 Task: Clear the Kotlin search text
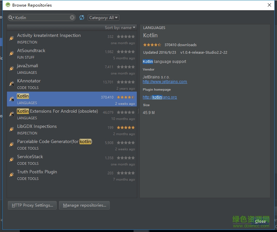[72, 18]
